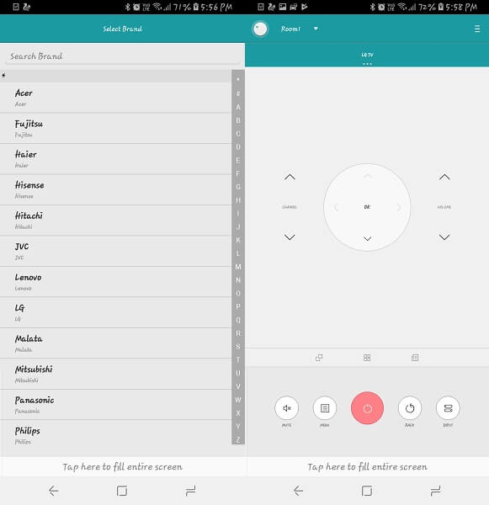
Task: Tap volume down arrow
Action: 444,237
